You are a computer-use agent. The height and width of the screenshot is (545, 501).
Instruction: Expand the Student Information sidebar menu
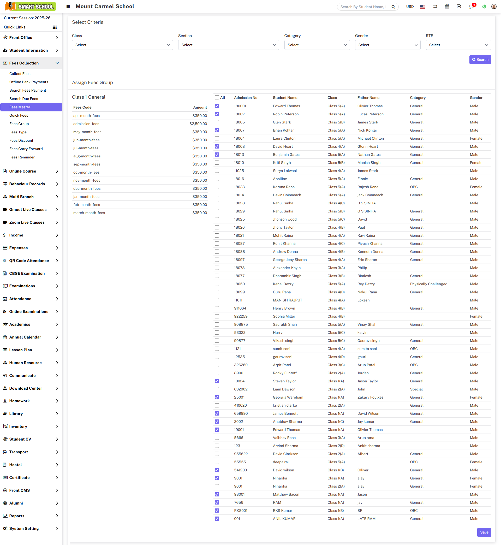tap(28, 50)
